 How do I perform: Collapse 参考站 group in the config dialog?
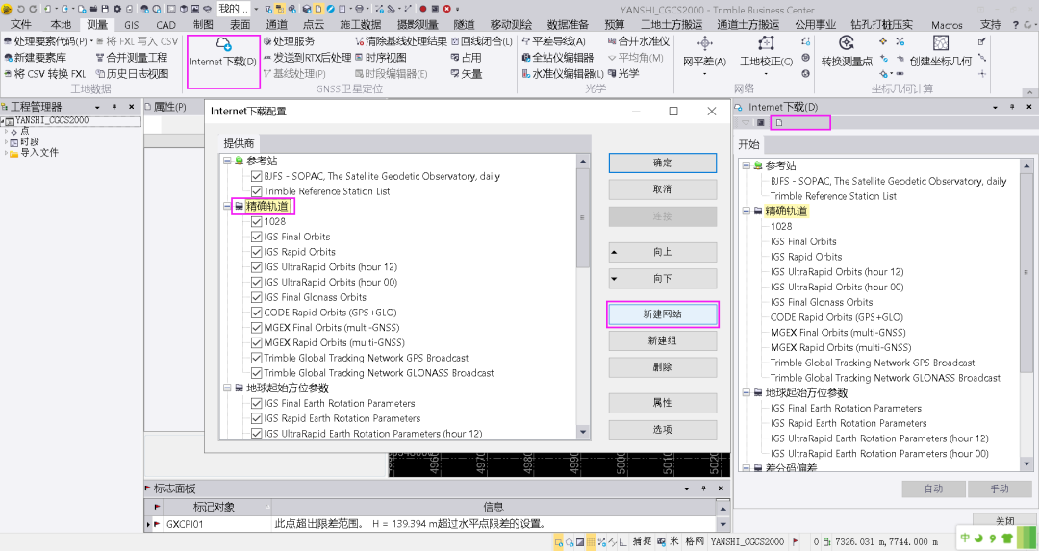(x=227, y=161)
